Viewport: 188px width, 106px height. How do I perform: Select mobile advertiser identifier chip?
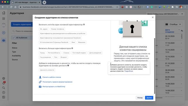coord(63,33)
